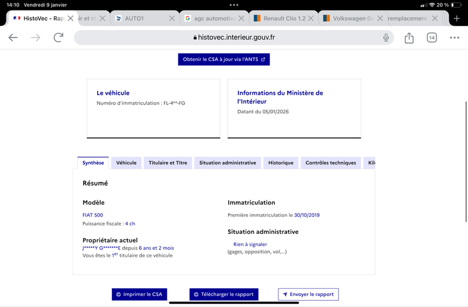Add a new tab with plus icon
This screenshot has height=307, width=468.
[x=457, y=18]
